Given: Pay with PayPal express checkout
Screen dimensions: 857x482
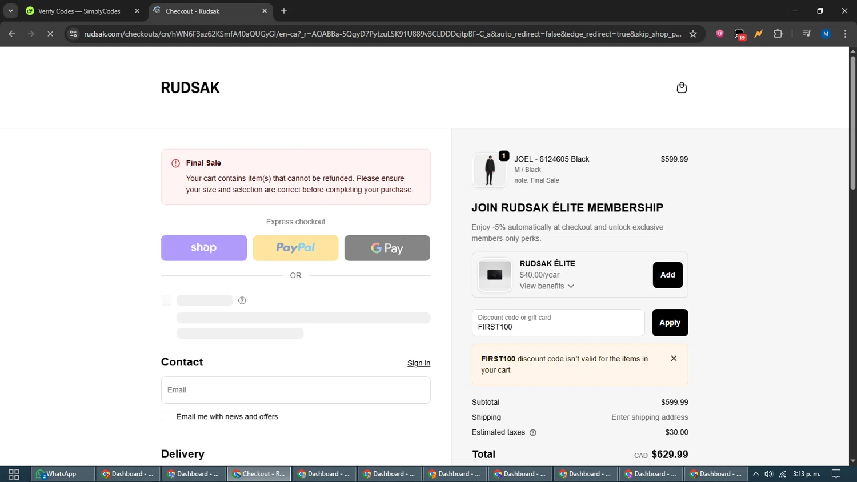Looking at the screenshot, I should pos(295,248).
